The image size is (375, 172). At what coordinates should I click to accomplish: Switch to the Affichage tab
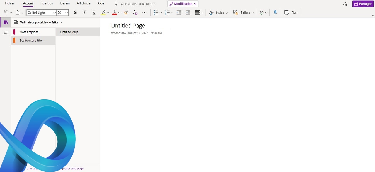coord(83,3)
